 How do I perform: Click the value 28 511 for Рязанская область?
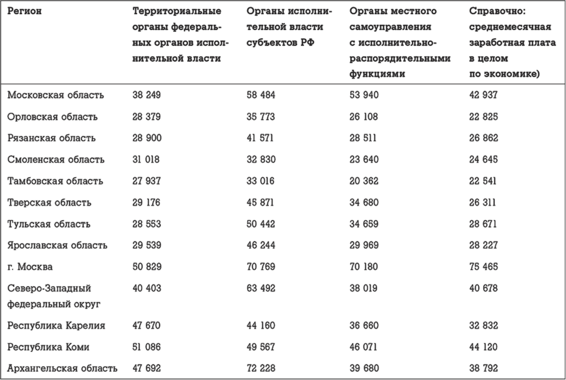[363, 138]
